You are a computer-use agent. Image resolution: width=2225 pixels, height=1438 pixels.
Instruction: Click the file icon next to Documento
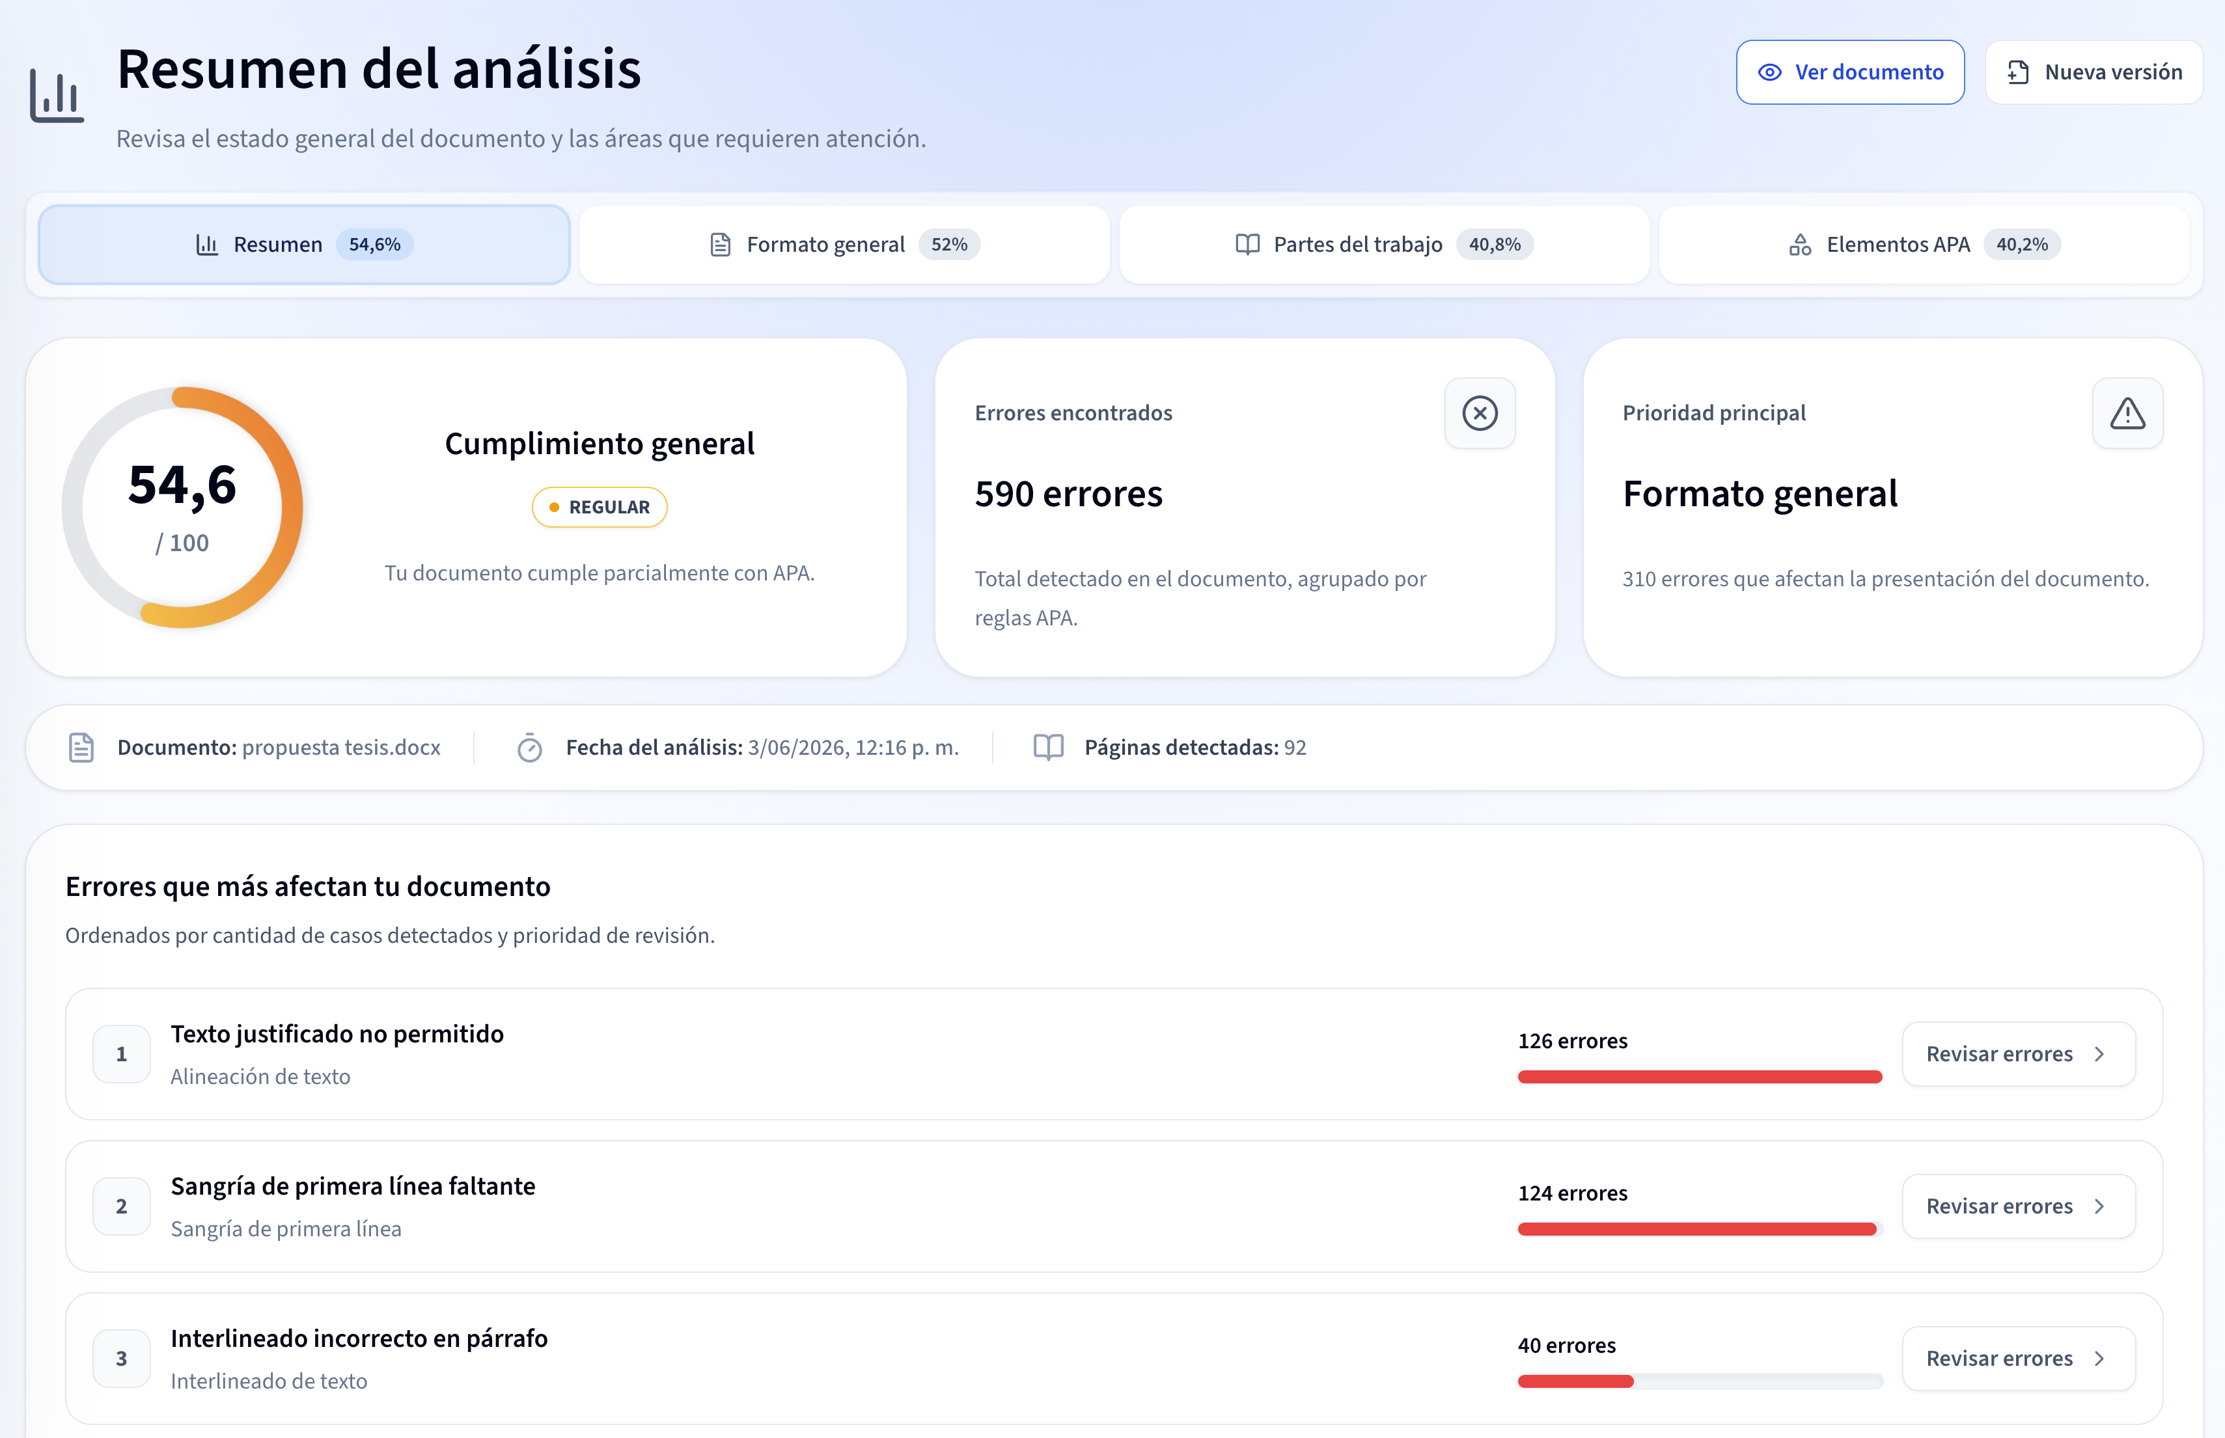pos(81,748)
